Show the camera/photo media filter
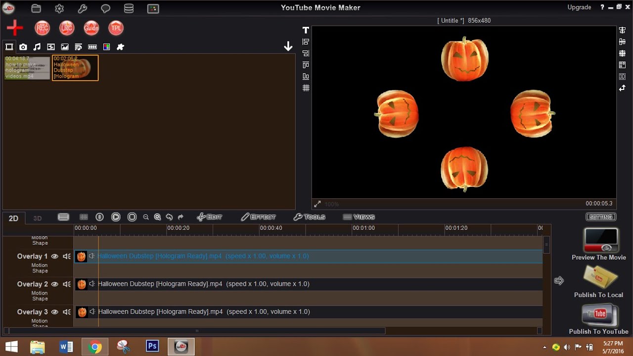Image resolution: width=633 pixels, height=356 pixels. pos(23,47)
